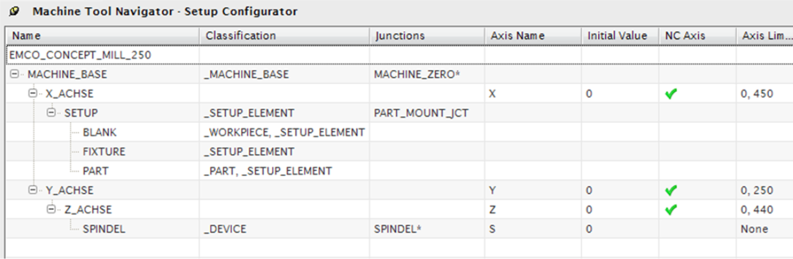
Task: Click the Machine Tool Navigator gear icon
Action: tap(14, 12)
